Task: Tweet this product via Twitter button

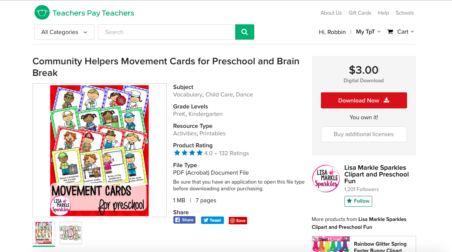Action: [212, 220]
